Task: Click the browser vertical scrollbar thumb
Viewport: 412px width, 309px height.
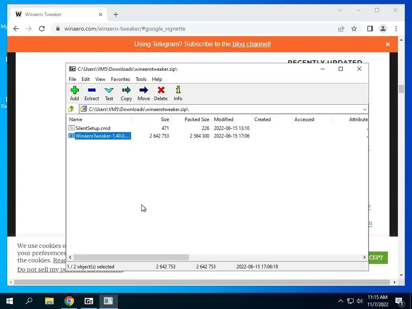Action: pyautogui.click(x=401, y=89)
